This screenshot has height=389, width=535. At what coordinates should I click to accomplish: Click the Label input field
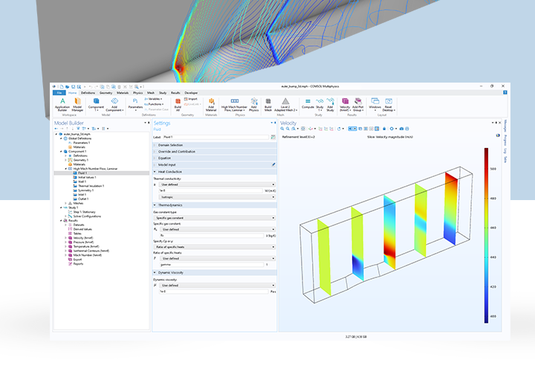pyautogui.click(x=216, y=137)
